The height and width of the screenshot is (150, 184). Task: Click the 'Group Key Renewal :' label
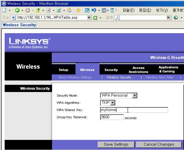point(72,117)
